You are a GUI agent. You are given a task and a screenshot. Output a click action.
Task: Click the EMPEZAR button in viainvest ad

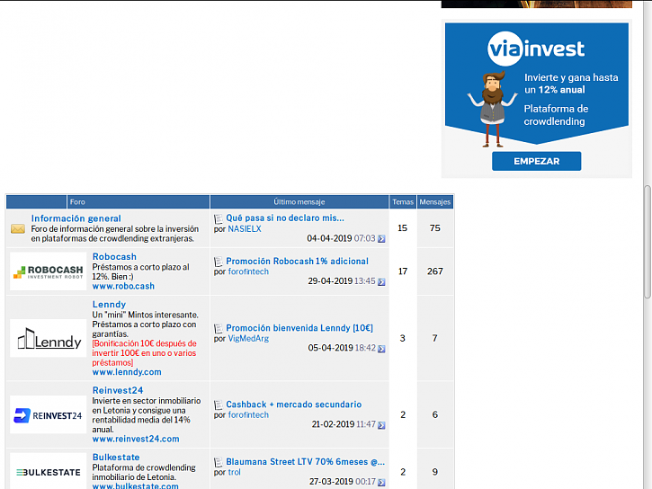[536, 161]
